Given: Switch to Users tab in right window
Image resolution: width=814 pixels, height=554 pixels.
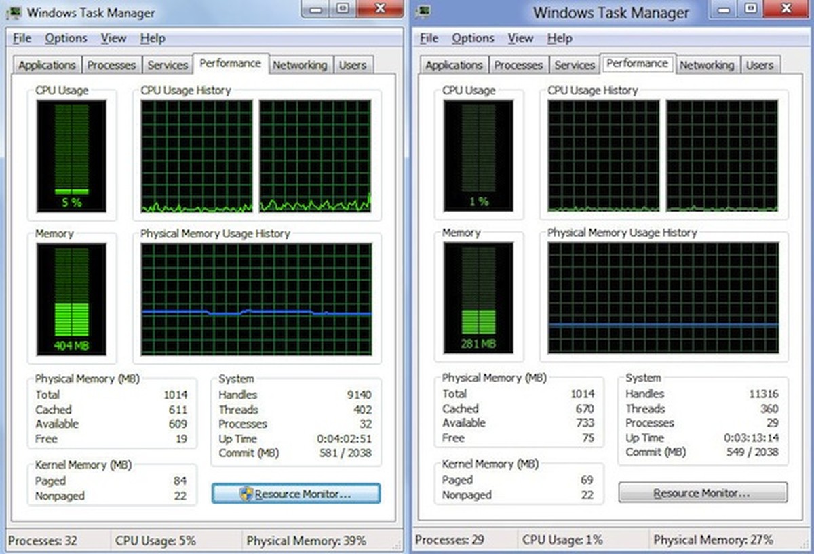Looking at the screenshot, I should pos(760,65).
